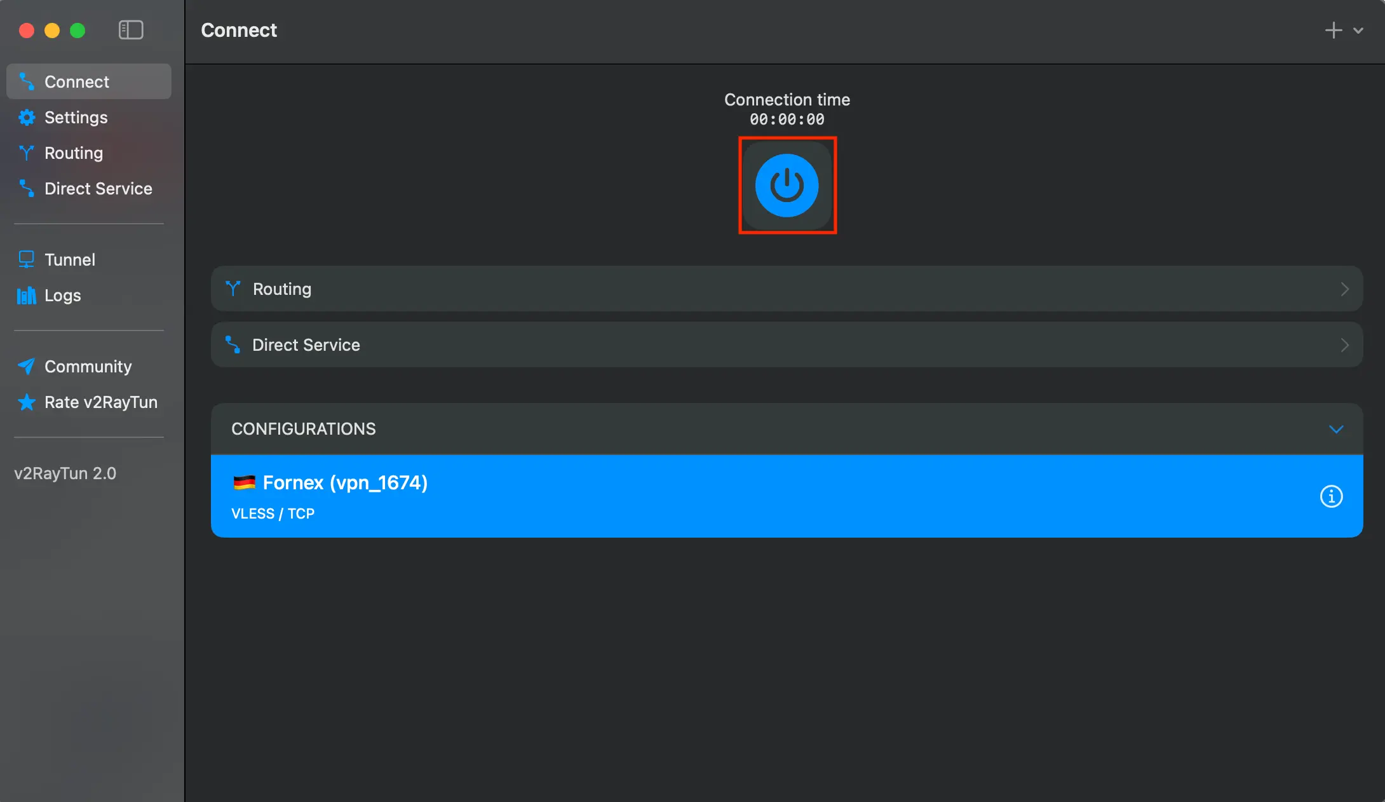Open the Tunnel monitor icon item
The height and width of the screenshot is (802, 1385).
(x=27, y=259)
